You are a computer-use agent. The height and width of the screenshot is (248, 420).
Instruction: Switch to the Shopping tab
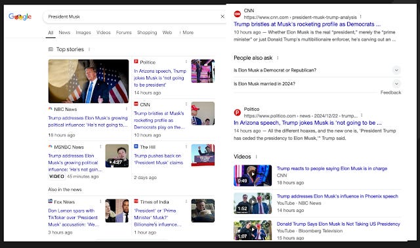click(147, 32)
